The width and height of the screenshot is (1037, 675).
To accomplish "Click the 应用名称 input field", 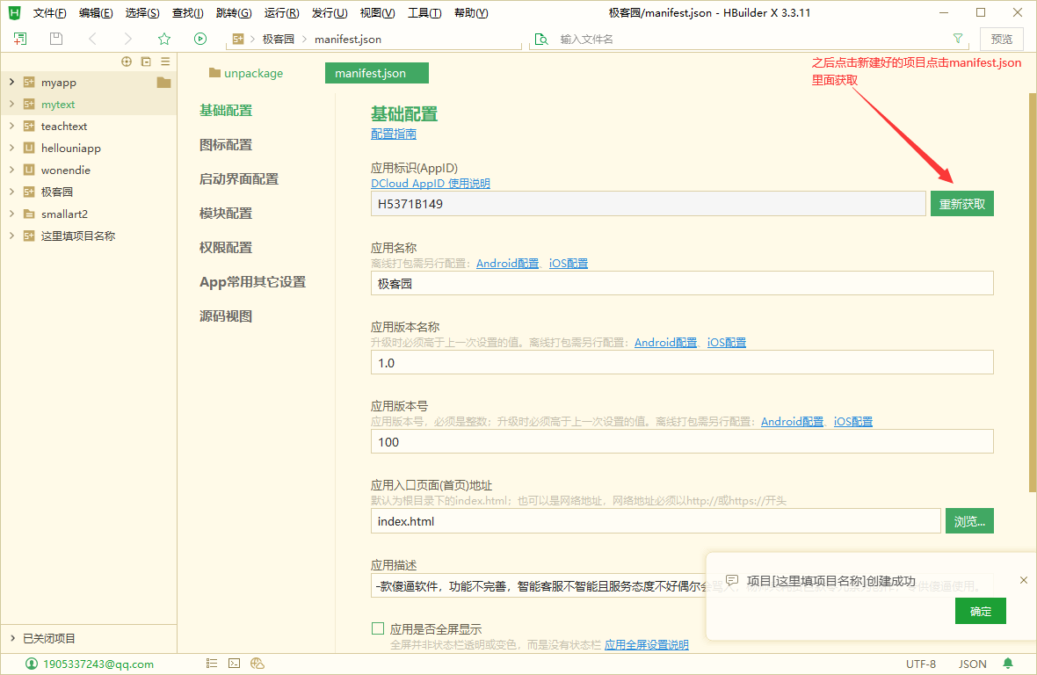I will (682, 283).
